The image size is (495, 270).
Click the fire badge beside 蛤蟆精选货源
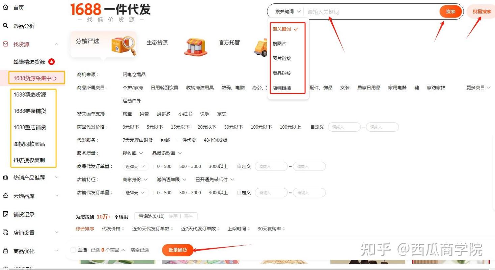tap(51, 62)
